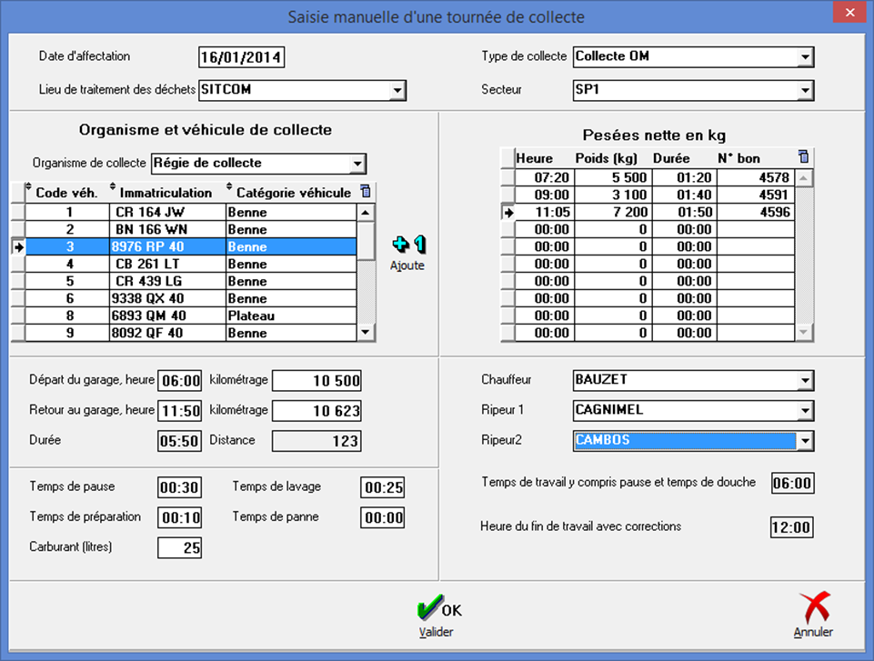This screenshot has height=661, width=874.
Task: Select vehicle row CR 439 LG
Action: 191,281
